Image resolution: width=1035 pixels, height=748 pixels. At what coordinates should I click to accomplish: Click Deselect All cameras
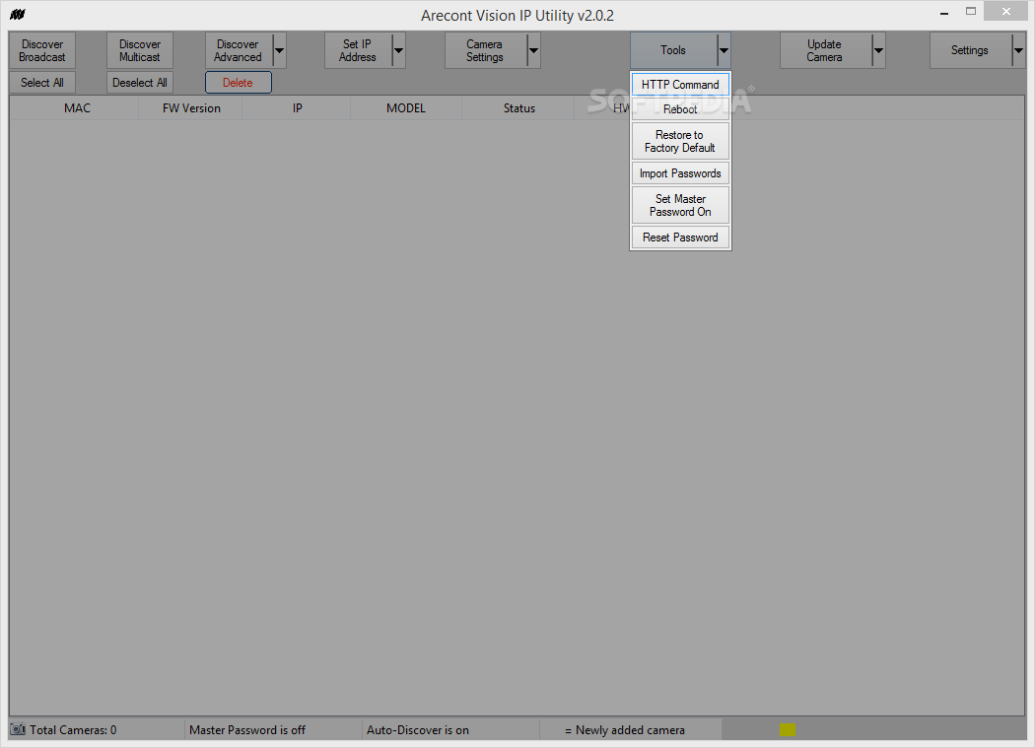pos(140,83)
